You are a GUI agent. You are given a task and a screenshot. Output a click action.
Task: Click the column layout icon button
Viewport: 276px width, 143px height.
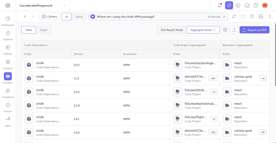click(x=225, y=30)
